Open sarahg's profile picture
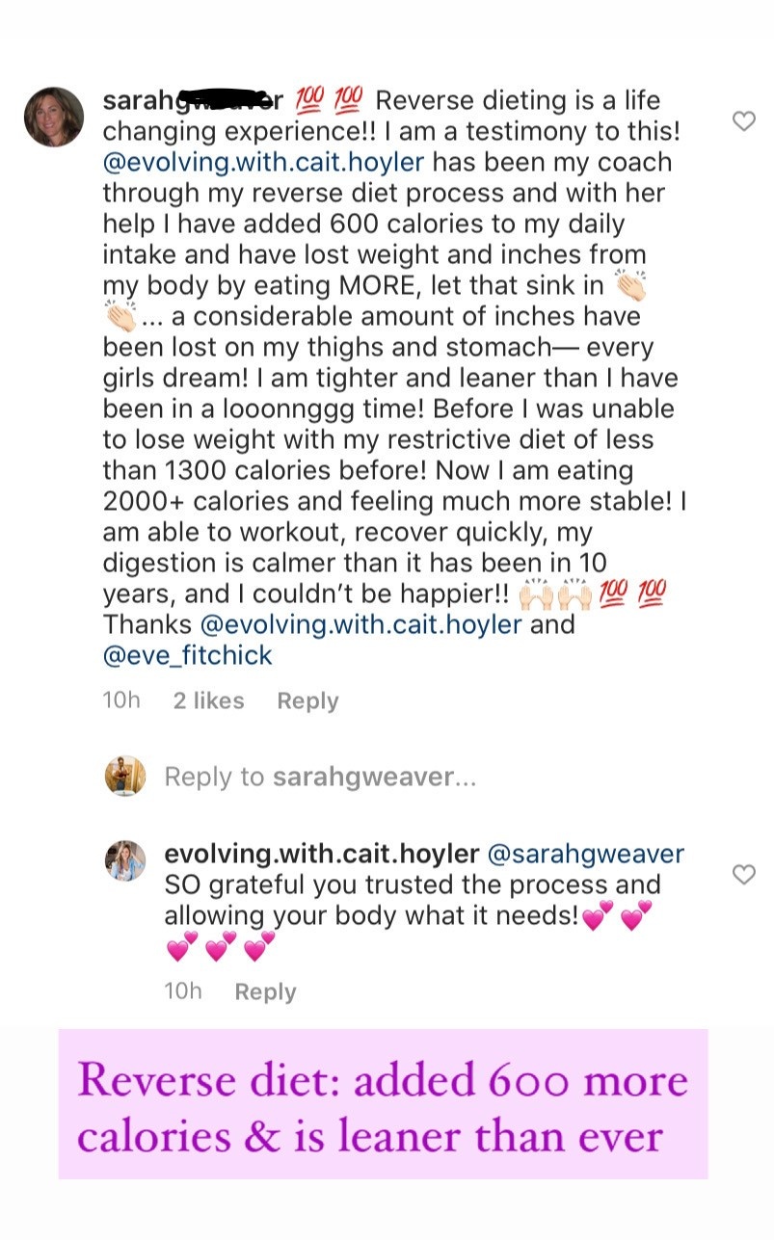The height and width of the screenshot is (1240, 774). click(x=54, y=118)
